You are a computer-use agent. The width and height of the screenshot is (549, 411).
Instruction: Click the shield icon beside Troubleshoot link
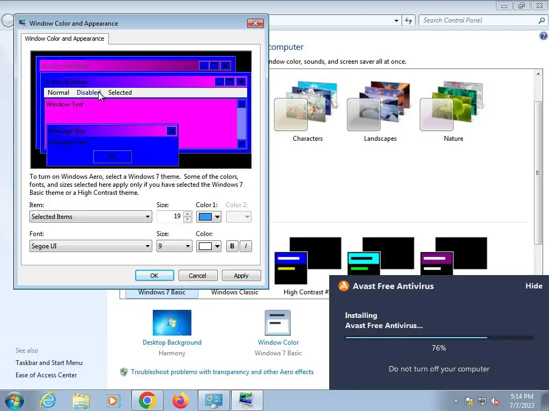click(124, 372)
